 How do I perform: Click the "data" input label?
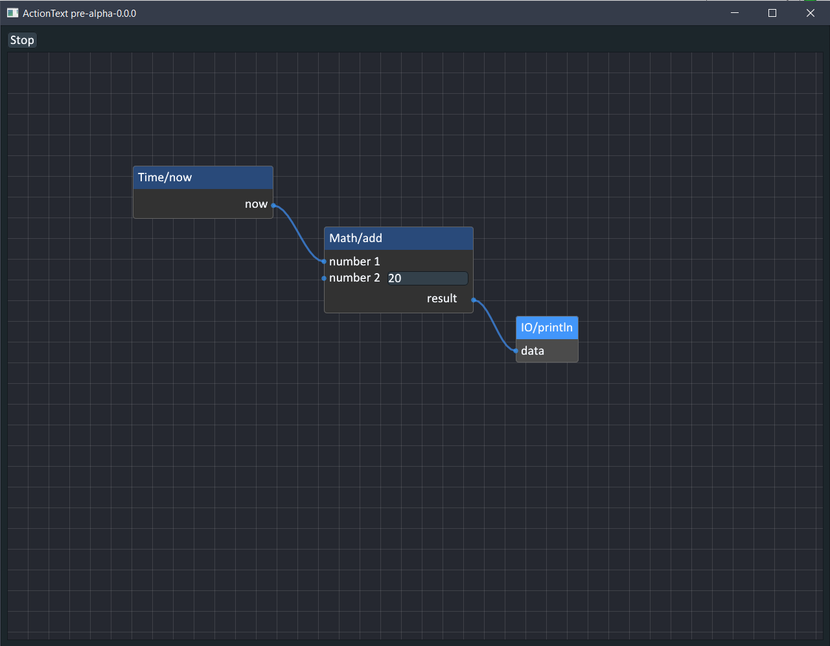tap(533, 351)
